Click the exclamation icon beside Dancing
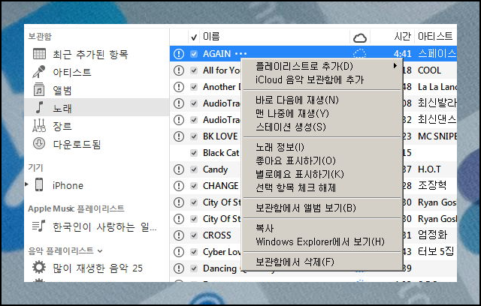The width and height of the screenshot is (481, 306). pyautogui.click(x=179, y=268)
